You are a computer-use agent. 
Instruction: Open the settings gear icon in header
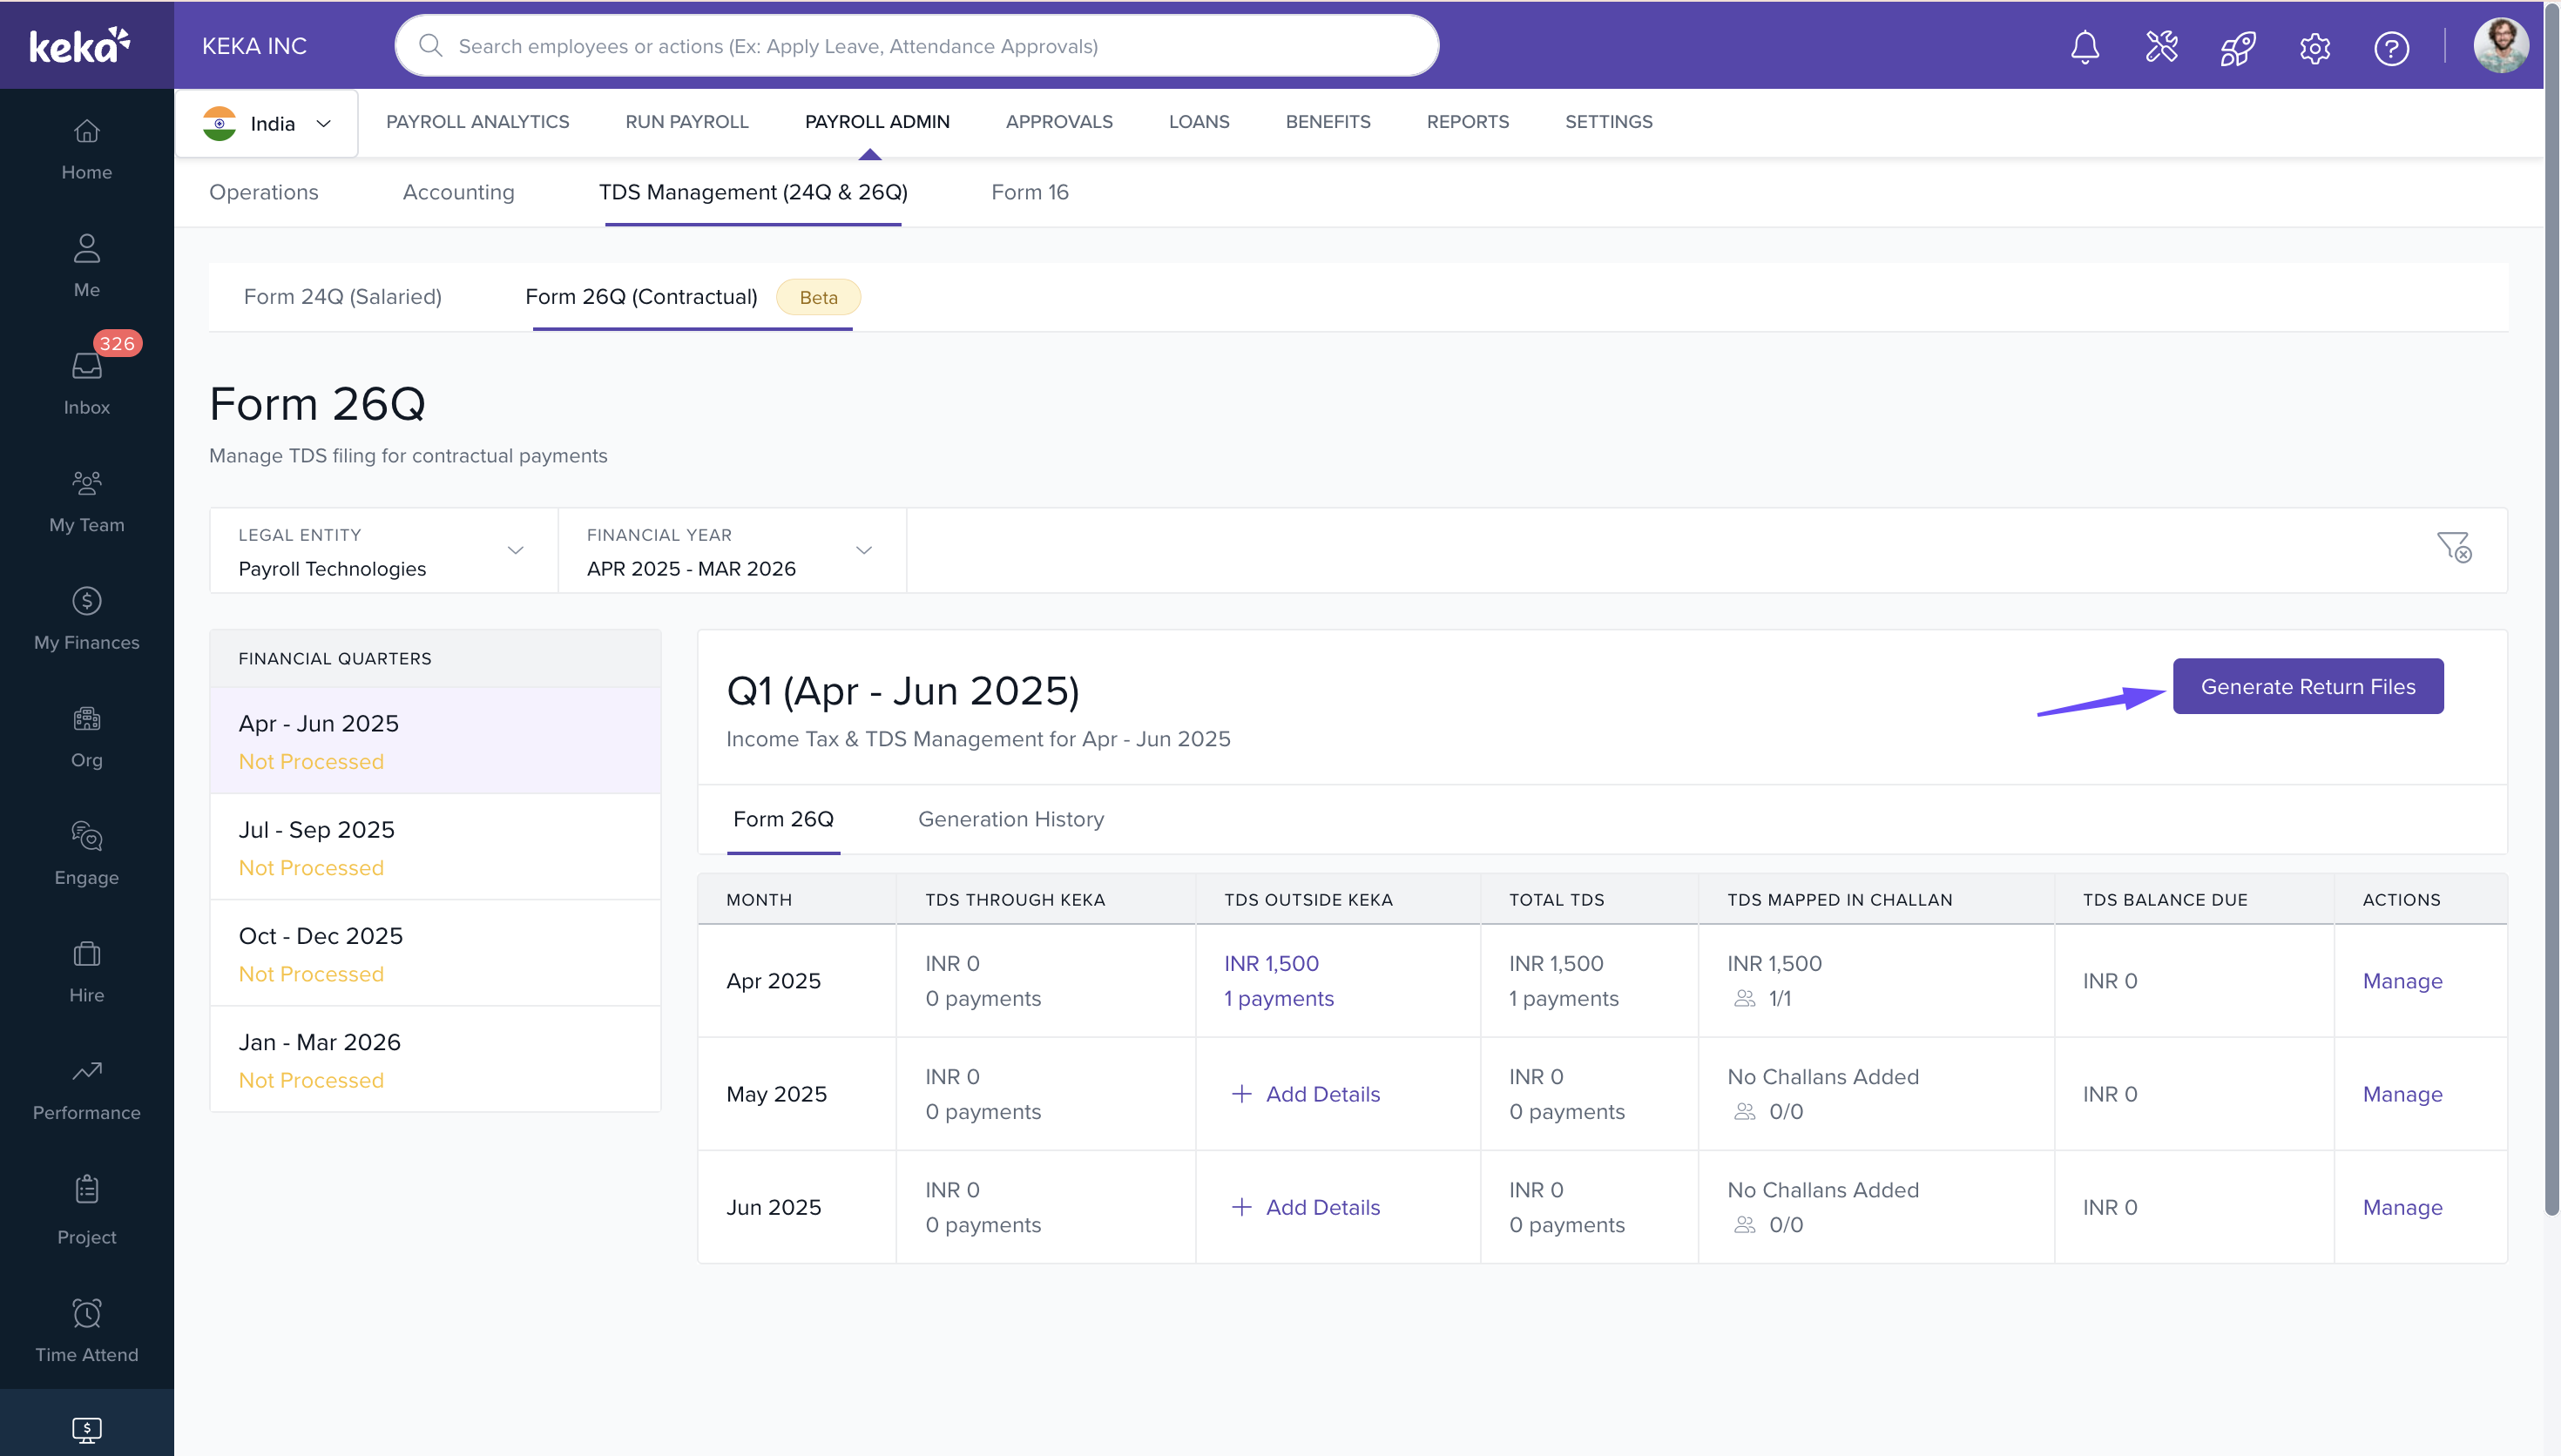tap(2314, 47)
